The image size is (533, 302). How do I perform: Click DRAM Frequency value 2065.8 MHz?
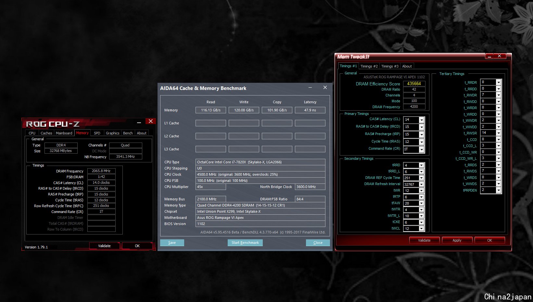point(101,171)
